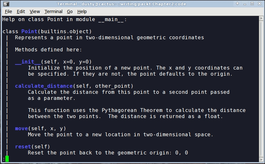
Task: Open the Help menu
Action: pos(82,11)
